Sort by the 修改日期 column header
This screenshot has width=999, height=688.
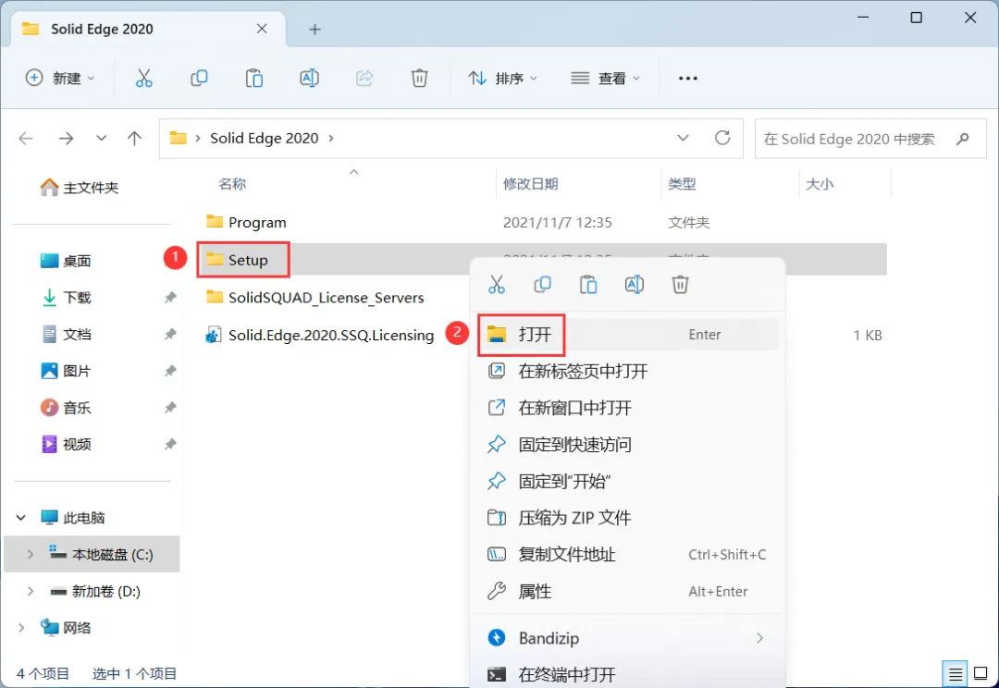pyautogui.click(x=530, y=184)
